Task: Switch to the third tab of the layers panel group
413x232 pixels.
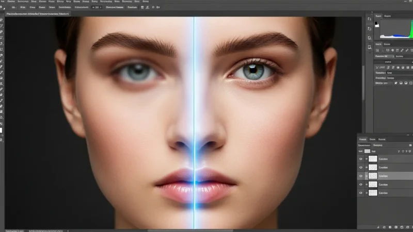Action: pos(382,139)
